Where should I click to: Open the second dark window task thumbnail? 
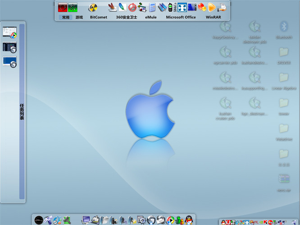click(x=10, y=47)
